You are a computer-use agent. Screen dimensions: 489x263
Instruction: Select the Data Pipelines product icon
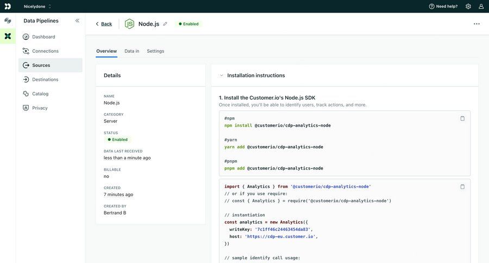pyautogui.click(x=8, y=36)
